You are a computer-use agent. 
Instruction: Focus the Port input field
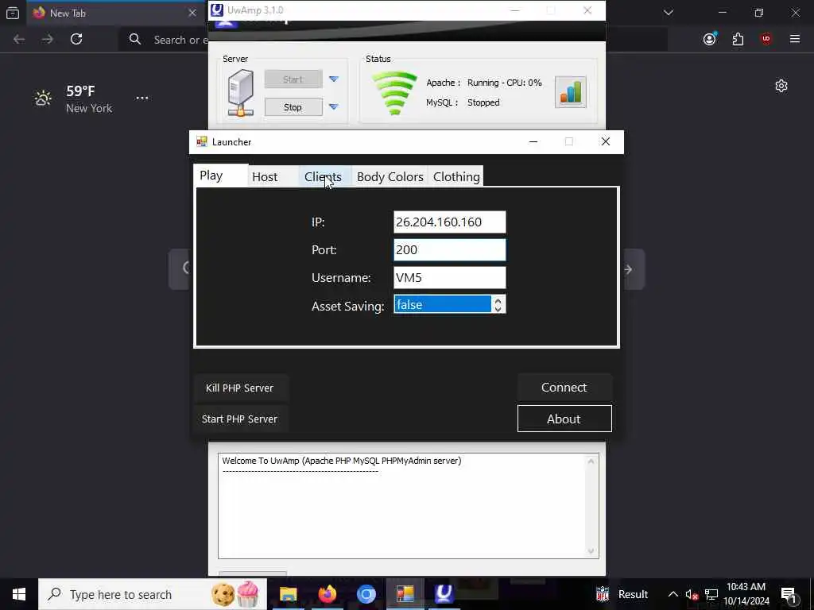click(x=450, y=250)
